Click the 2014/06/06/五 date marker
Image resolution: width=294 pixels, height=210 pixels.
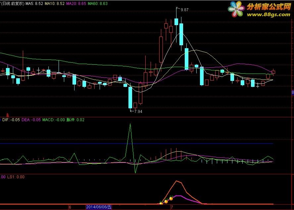pos(99,207)
